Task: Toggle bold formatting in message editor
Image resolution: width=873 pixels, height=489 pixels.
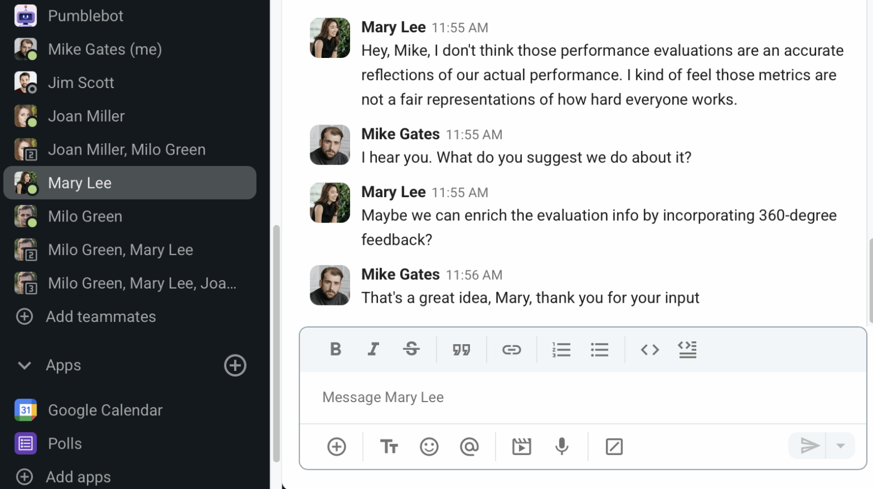Action: 335,349
